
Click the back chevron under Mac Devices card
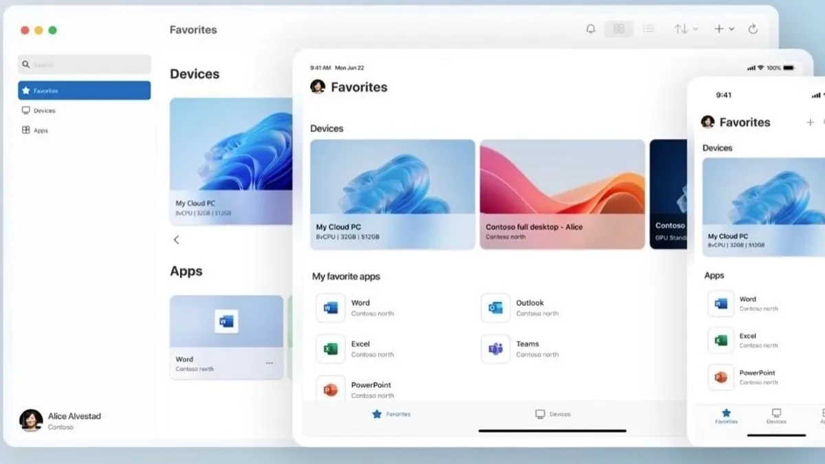point(176,239)
